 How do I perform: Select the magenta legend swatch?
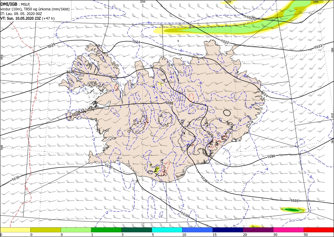tap(289, 230)
